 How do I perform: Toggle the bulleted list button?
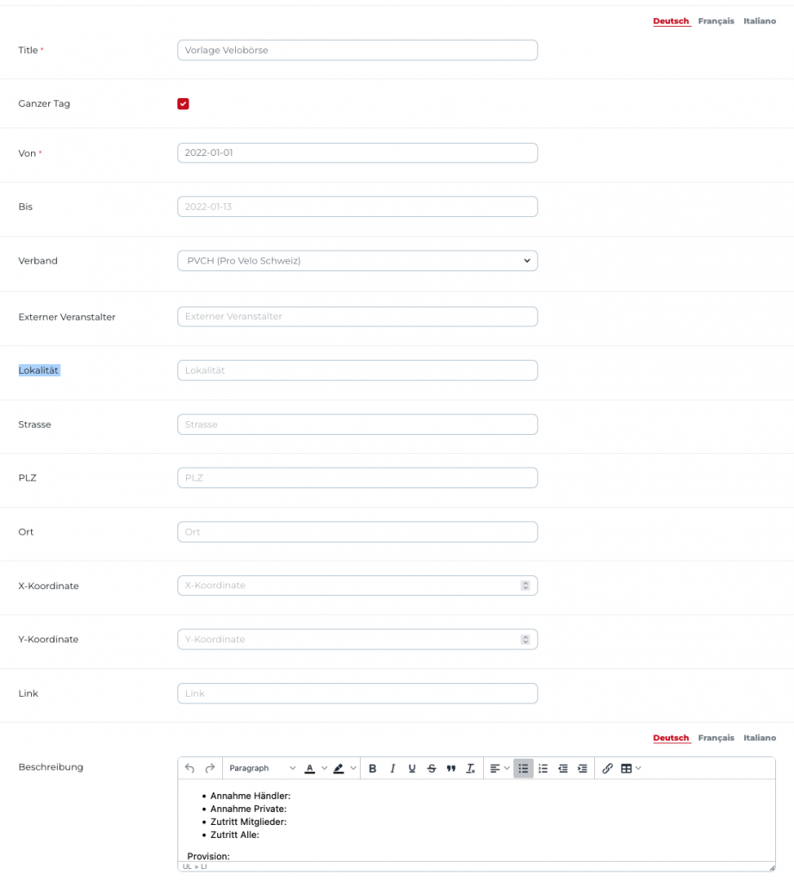[x=523, y=768]
